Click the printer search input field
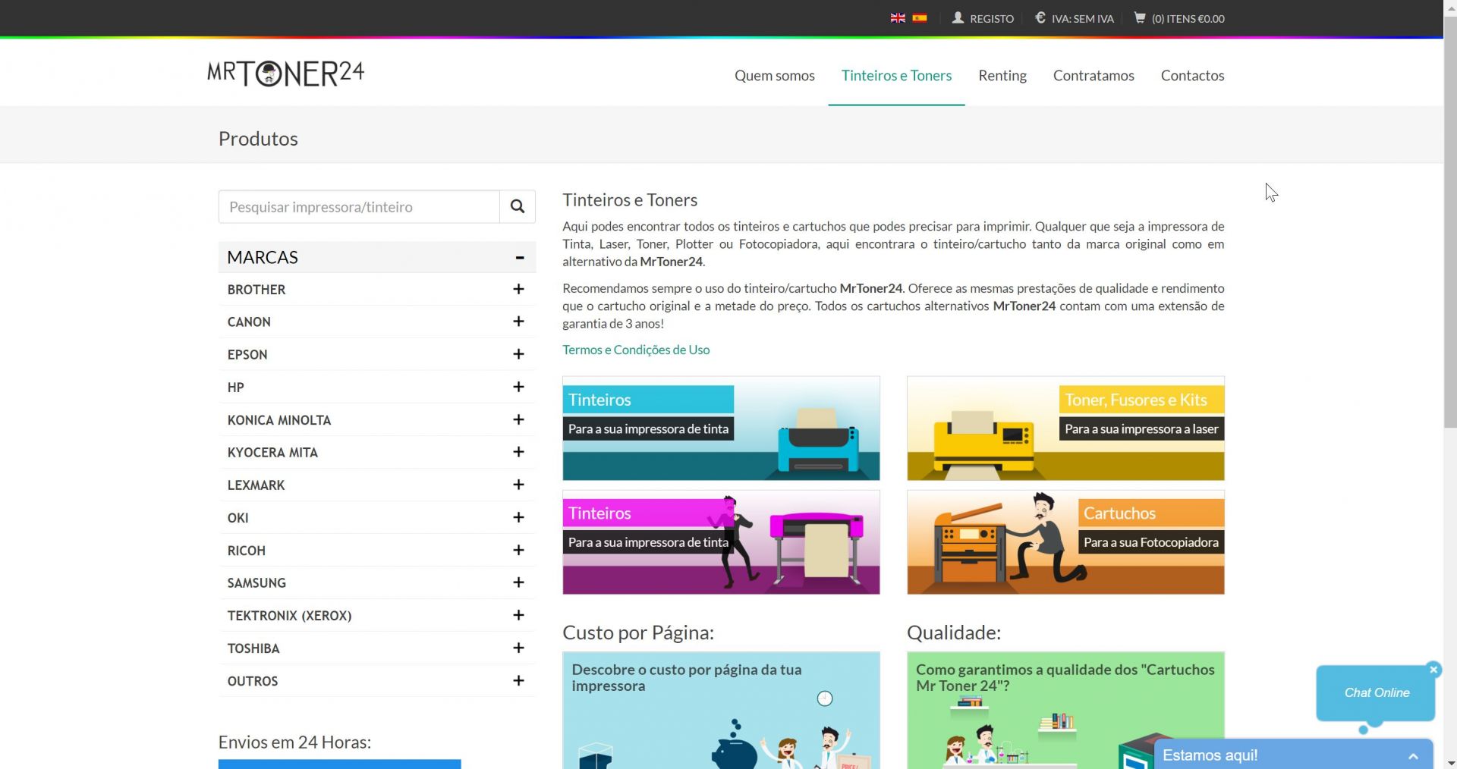The width and height of the screenshot is (1457, 769). tap(359, 207)
